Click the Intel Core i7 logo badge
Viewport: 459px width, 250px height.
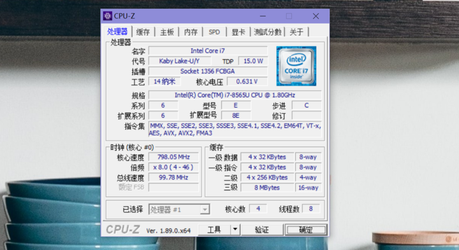coord(296,66)
